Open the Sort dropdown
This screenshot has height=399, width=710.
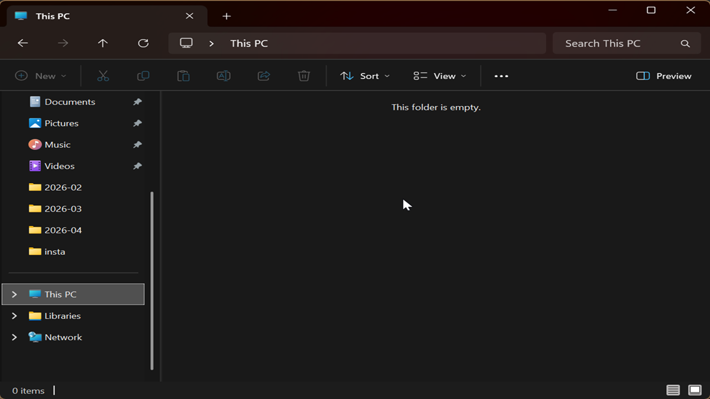365,76
